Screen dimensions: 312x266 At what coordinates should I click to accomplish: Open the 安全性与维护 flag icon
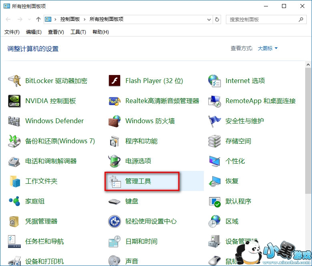pos(215,121)
